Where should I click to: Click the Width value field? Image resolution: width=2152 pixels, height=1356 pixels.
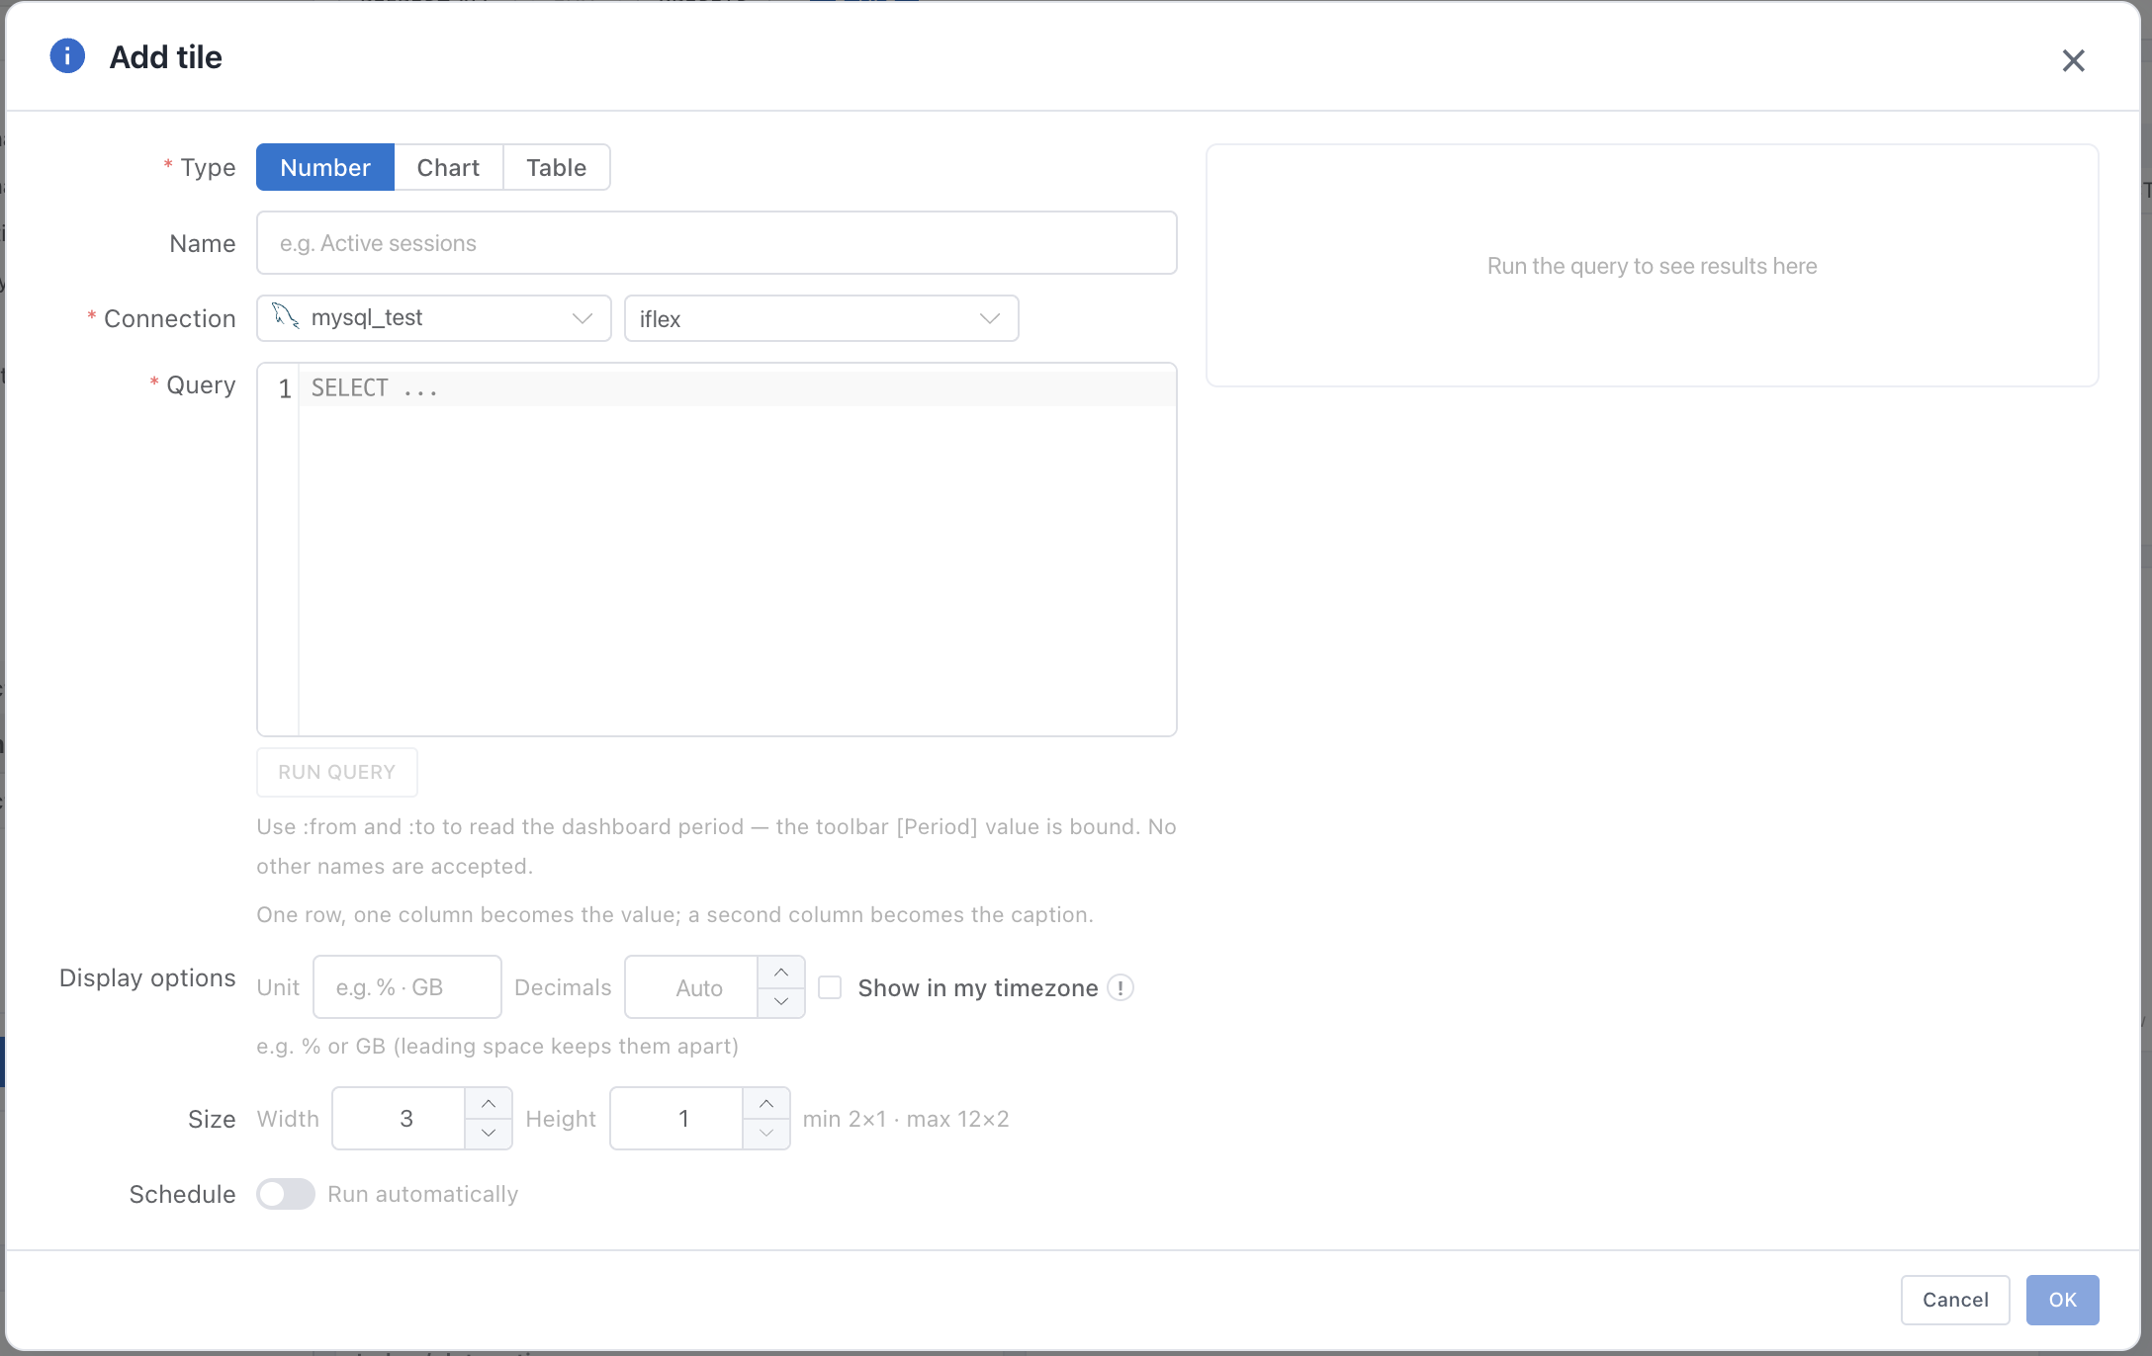click(399, 1118)
